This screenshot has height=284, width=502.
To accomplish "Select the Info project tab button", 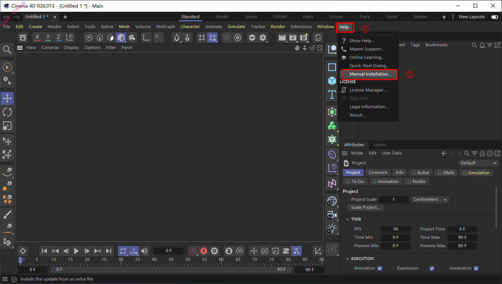I will (x=400, y=172).
